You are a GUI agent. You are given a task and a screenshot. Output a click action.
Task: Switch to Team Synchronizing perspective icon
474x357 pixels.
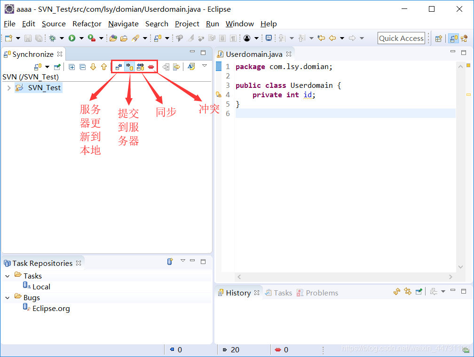(454, 39)
